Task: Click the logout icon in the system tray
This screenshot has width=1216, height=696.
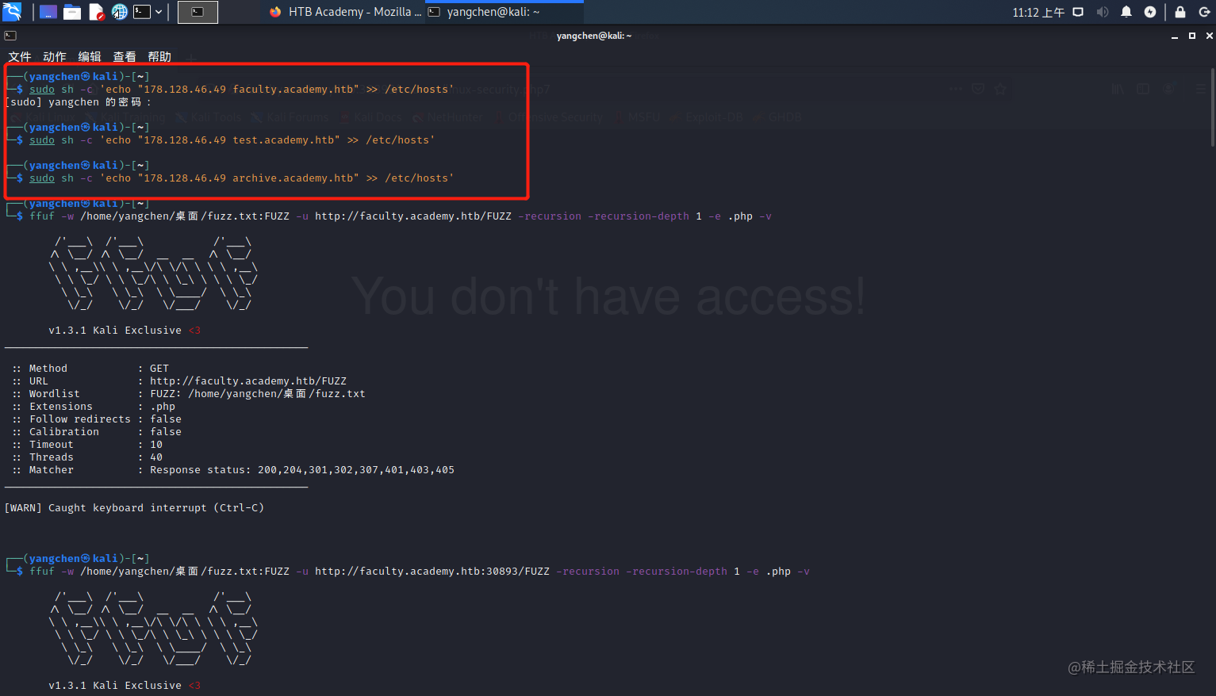Action: [x=1204, y=11]
